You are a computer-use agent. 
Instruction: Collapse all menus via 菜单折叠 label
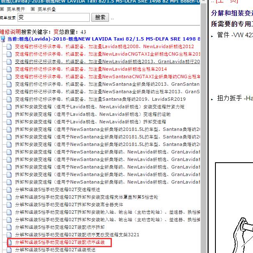[47, 9]
